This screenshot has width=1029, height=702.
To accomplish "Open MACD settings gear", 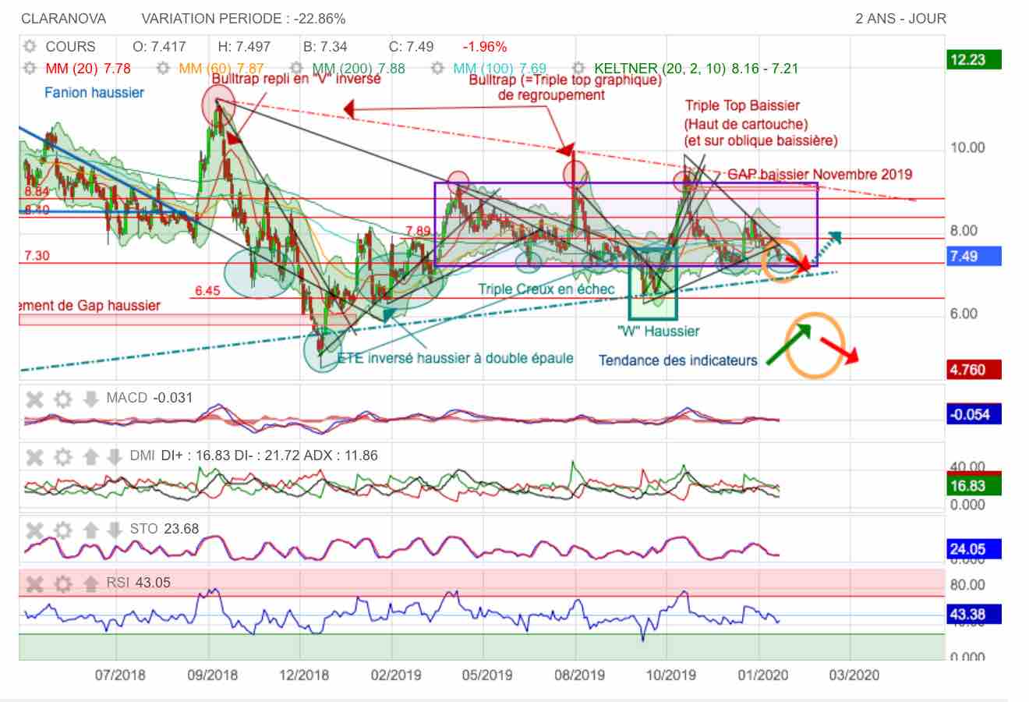I will pyautogui.click(x=63, y=399).
